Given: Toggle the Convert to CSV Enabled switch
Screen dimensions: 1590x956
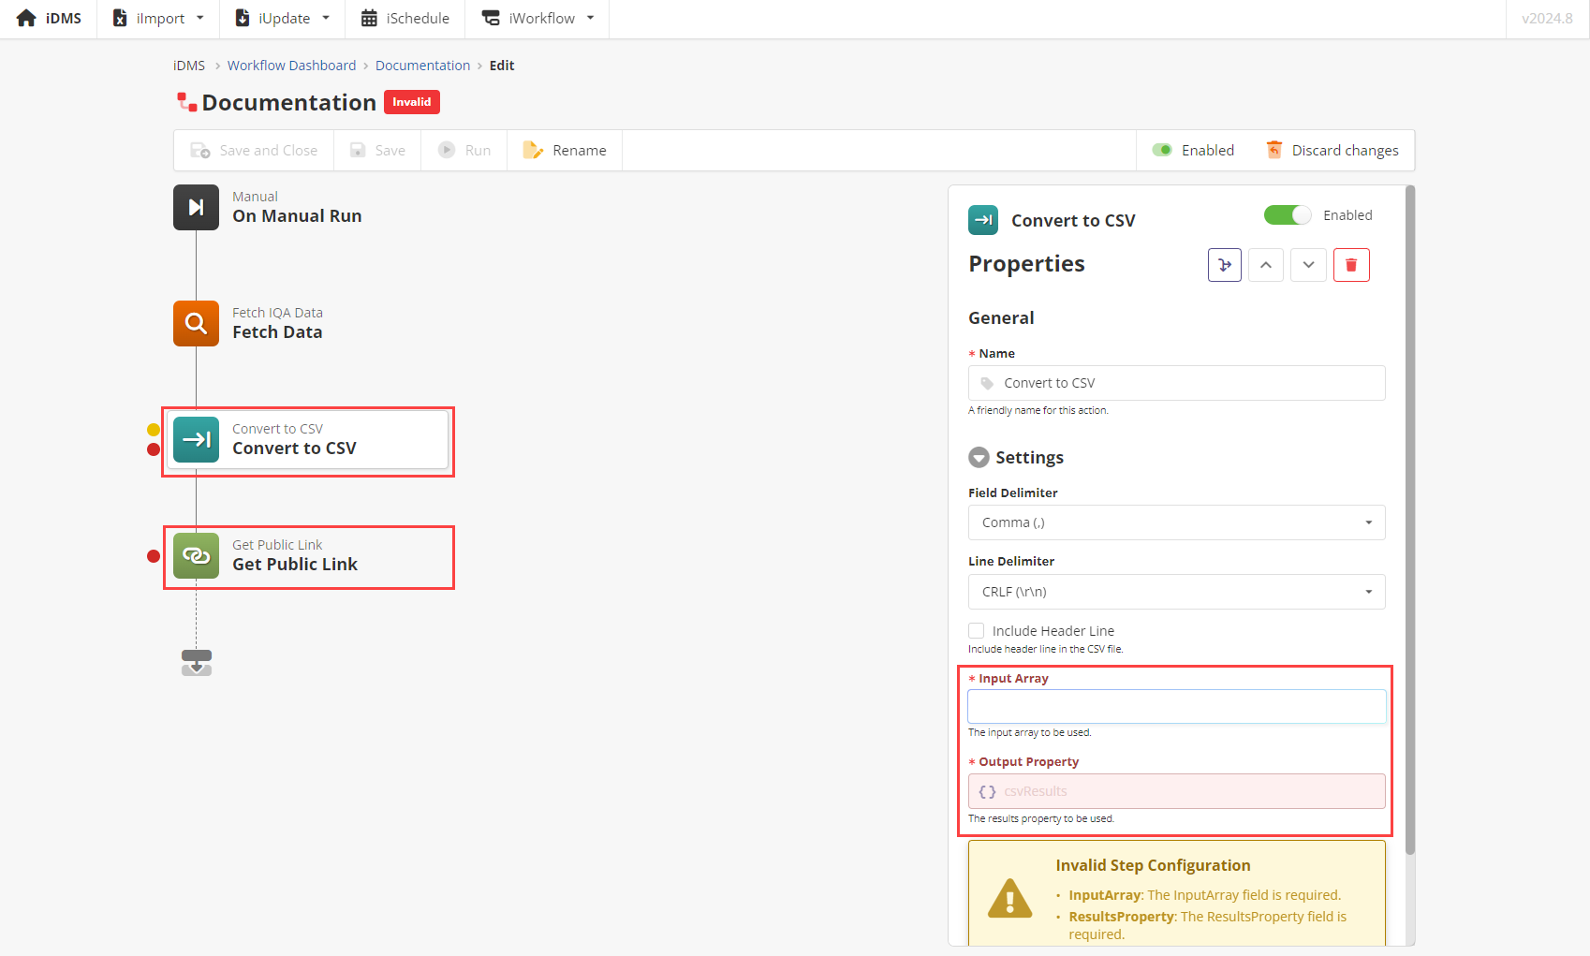Looking at the screenshot, I should tap(1288, 215).
